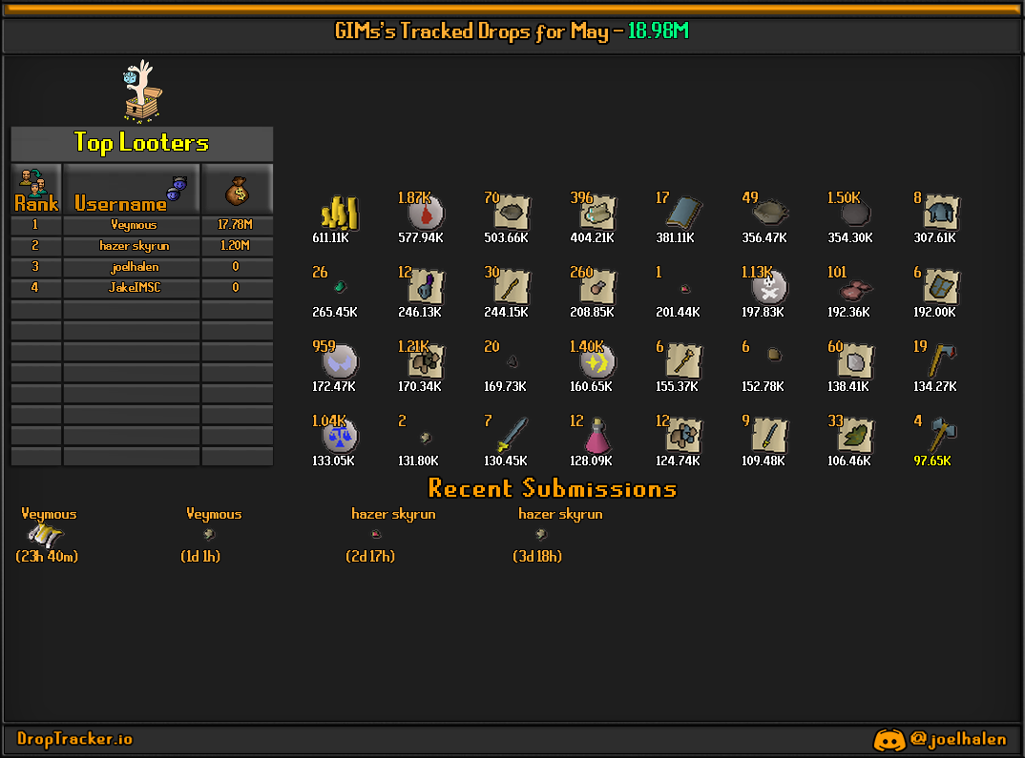The height and width of the screenshot is (758, 1025).
Task: Click the noted item with quantity 60
Action: (855, 361)
